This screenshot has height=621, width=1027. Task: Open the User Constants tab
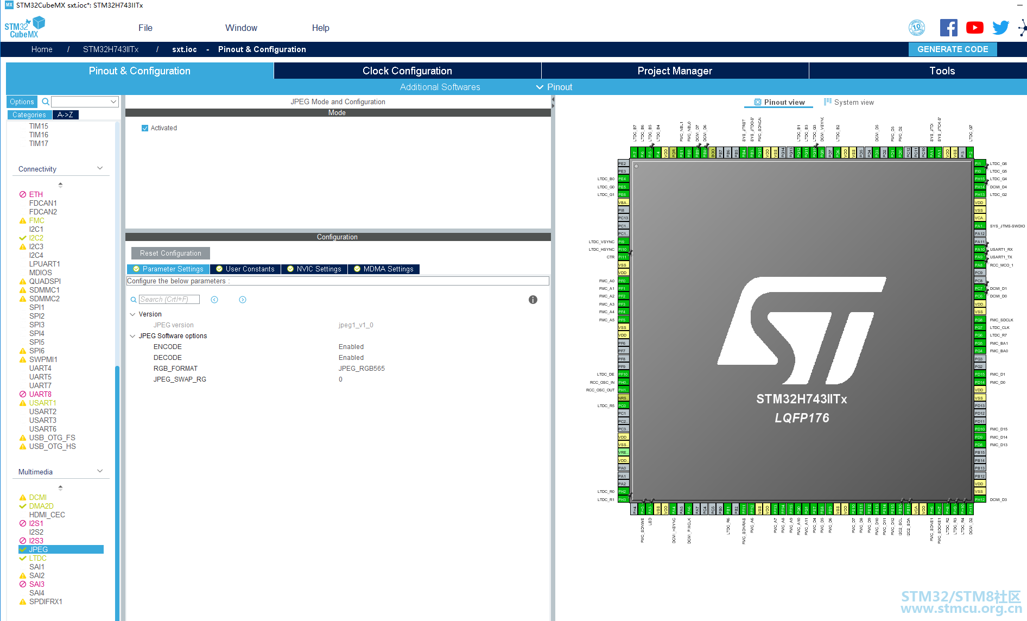245,269
